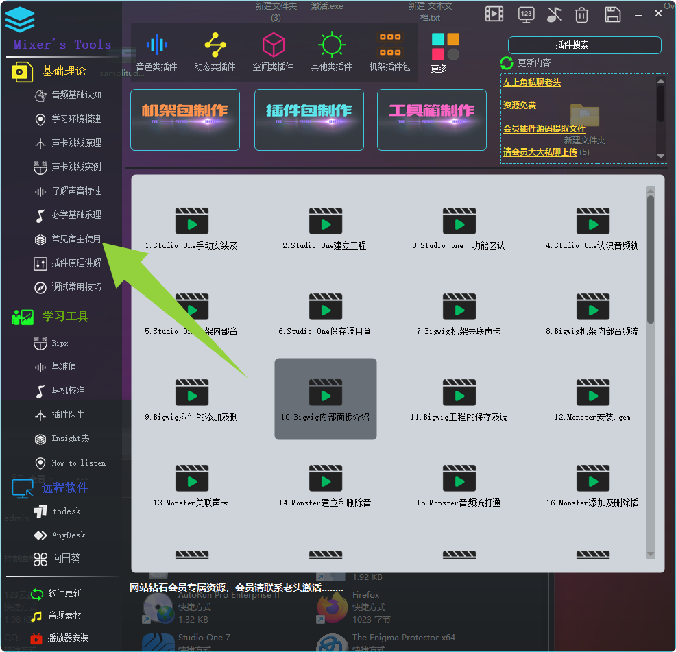Viewport: 676px width, 652px height.
Task: Open the 空间类插件 cube icon
Action: [x=274, y=45]
